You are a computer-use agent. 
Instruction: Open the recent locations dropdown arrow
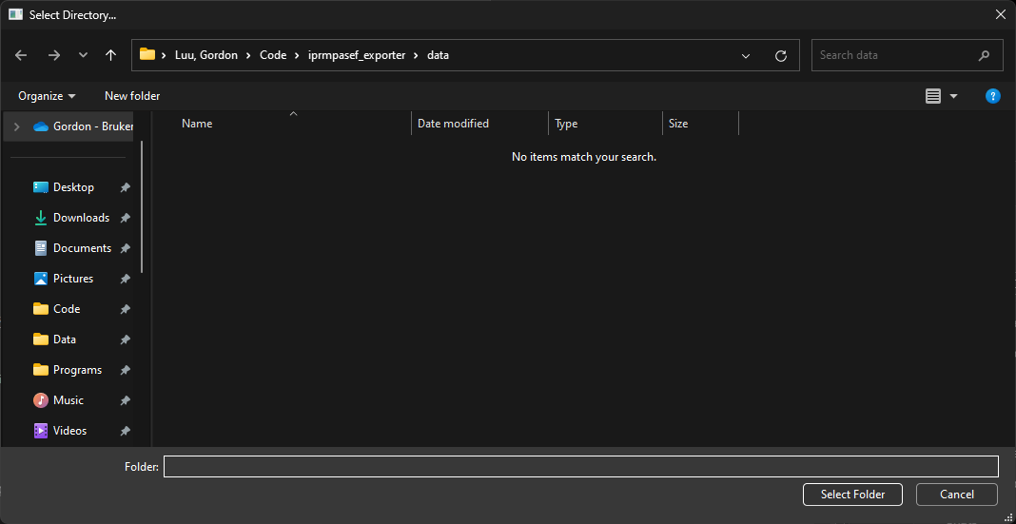(x=83, y=56)
